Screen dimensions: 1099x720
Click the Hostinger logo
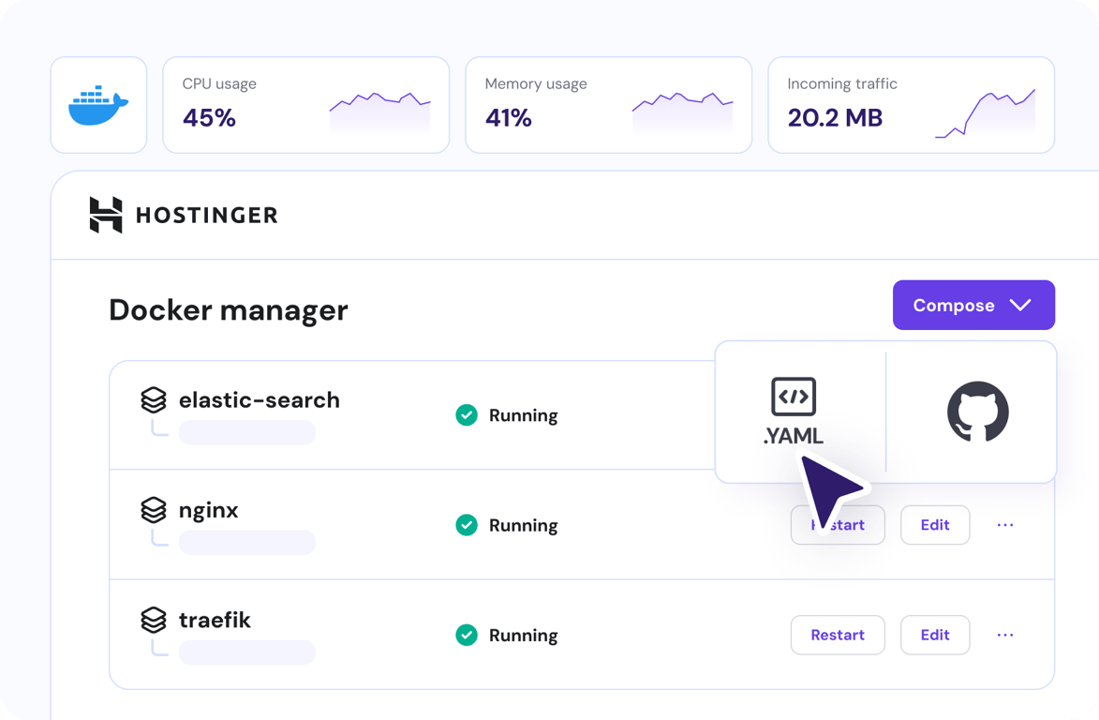(x=183, y=215)
